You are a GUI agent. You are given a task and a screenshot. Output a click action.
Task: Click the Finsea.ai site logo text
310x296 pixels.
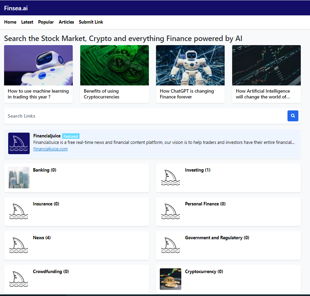tap(16, 8)
